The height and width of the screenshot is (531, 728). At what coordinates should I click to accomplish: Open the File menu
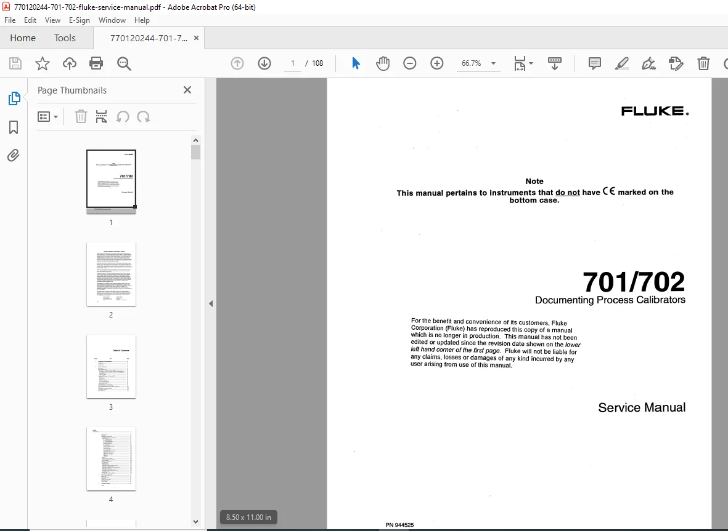coord(10,20)
